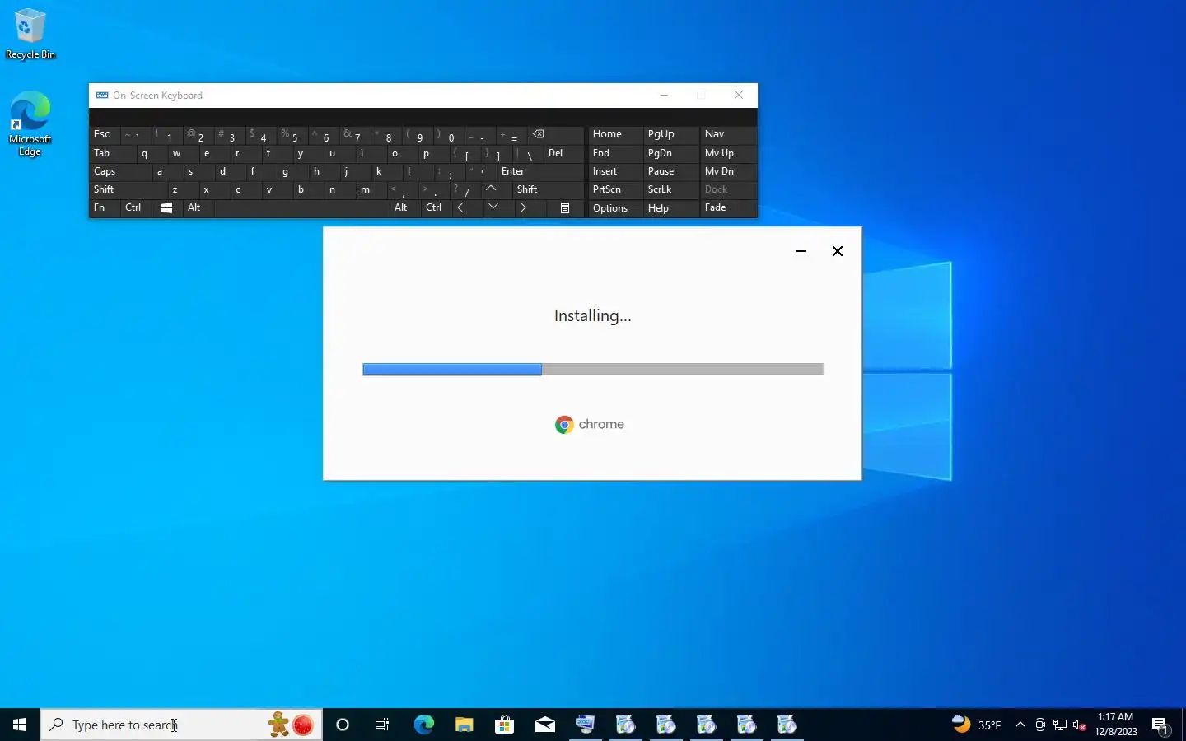Close the On-Screen Keyboard window
Screen dimensions: 1186x741
click(739, 96)
